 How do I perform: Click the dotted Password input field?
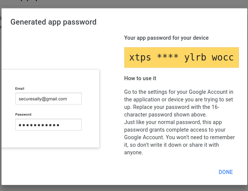49,125
